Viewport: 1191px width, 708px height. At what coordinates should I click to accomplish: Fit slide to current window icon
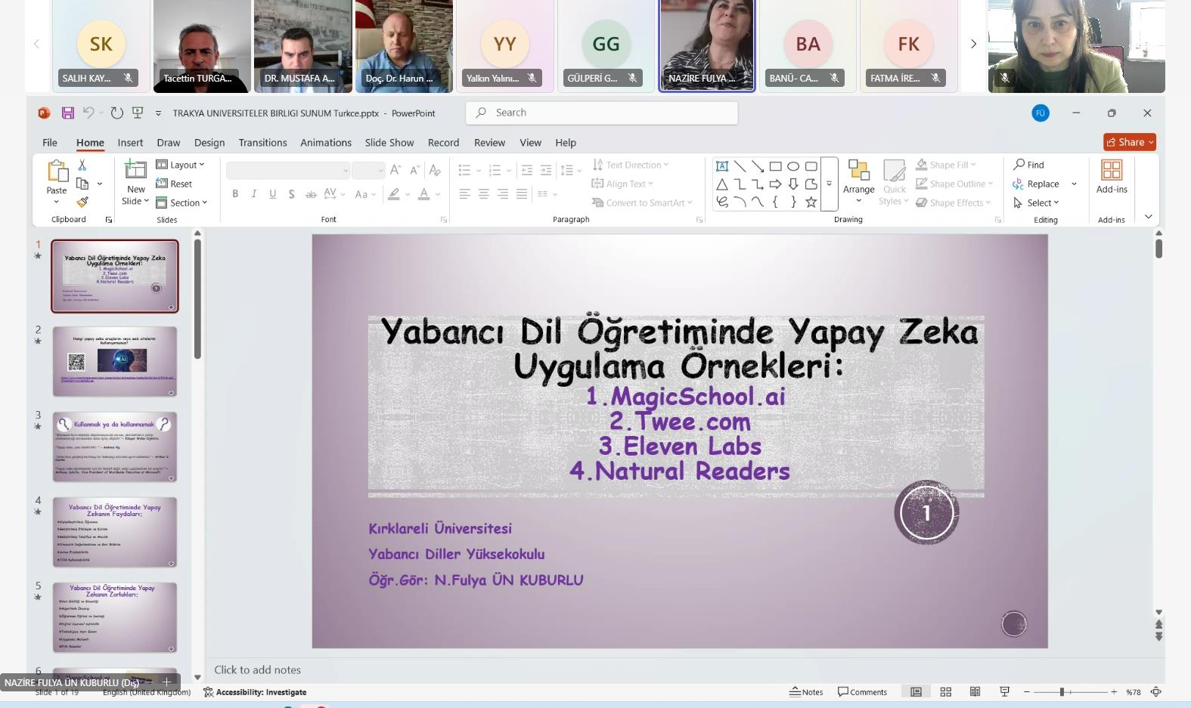coord(1156,691)
